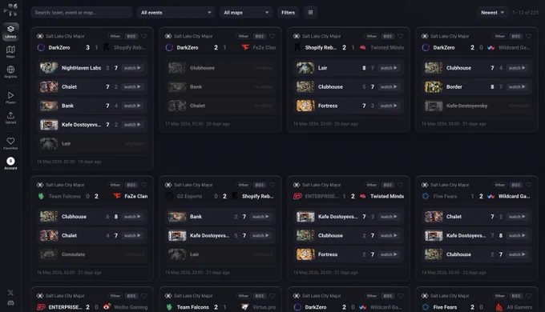Open the Maps sidebar section
This screenshot has width=545, height=312.
pos(10,52)
